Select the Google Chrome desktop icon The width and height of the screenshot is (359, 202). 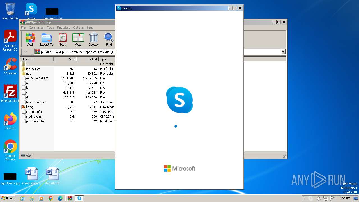tap(10, 150)
